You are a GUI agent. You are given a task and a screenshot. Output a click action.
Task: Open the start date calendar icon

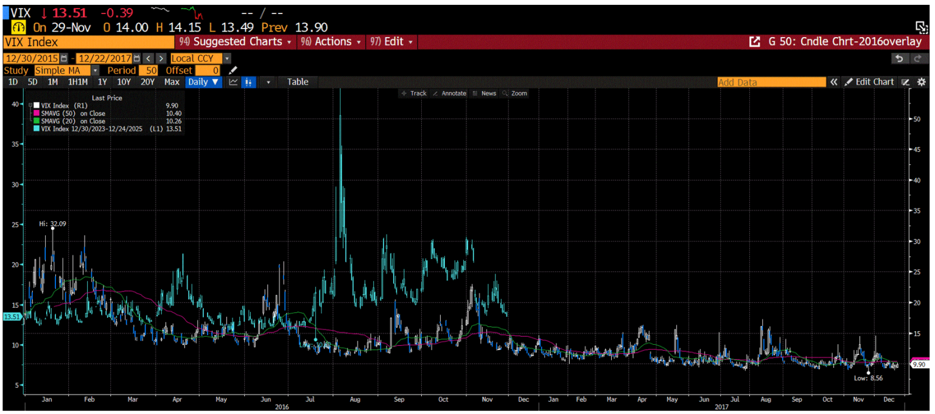[x=63, y=58]
